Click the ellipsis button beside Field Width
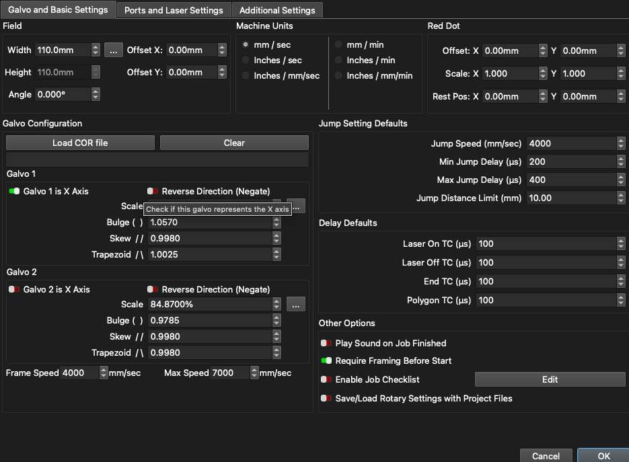The image size is (629, 462). [113, 50]
